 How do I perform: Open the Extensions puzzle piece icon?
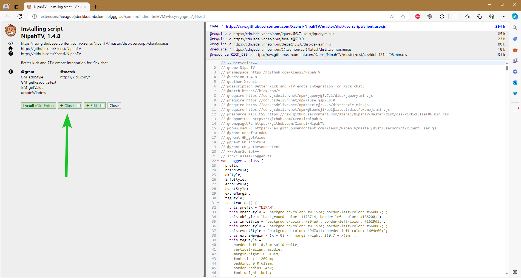tap(442, 16)
